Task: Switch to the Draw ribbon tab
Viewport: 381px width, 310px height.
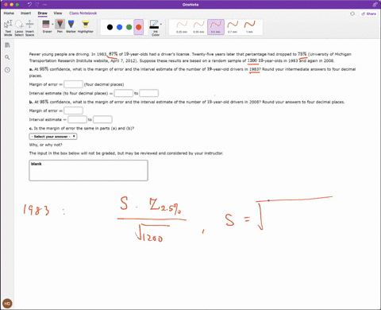Action: coord(42,13)
